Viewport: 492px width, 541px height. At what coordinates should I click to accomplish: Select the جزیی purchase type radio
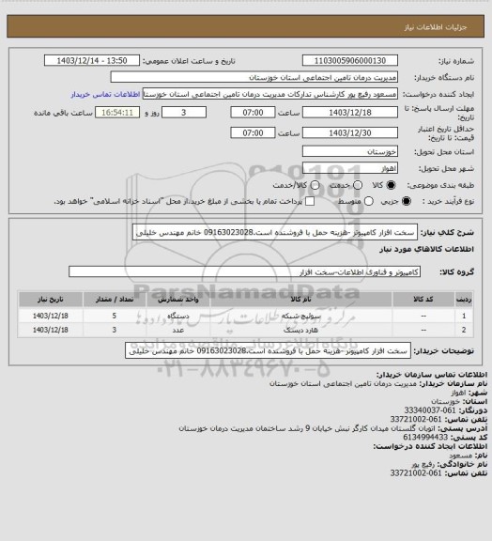point(407,201)
